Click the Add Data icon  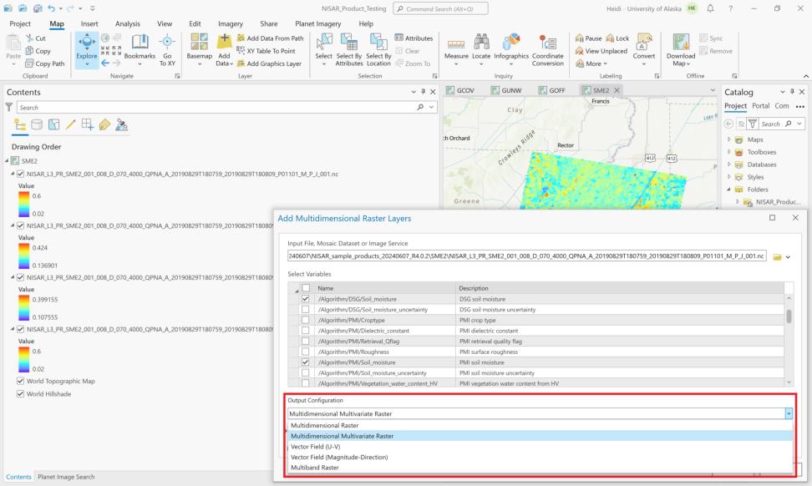(x=224, y=43)
